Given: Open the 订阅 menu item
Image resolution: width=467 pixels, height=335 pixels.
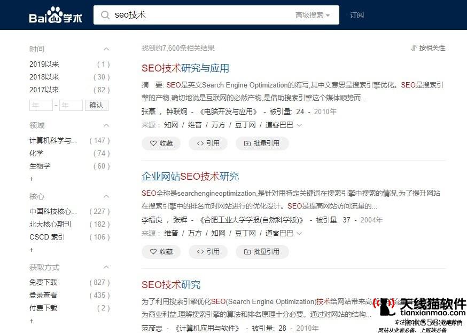Looking at the screenshot, I should (357, 15).
